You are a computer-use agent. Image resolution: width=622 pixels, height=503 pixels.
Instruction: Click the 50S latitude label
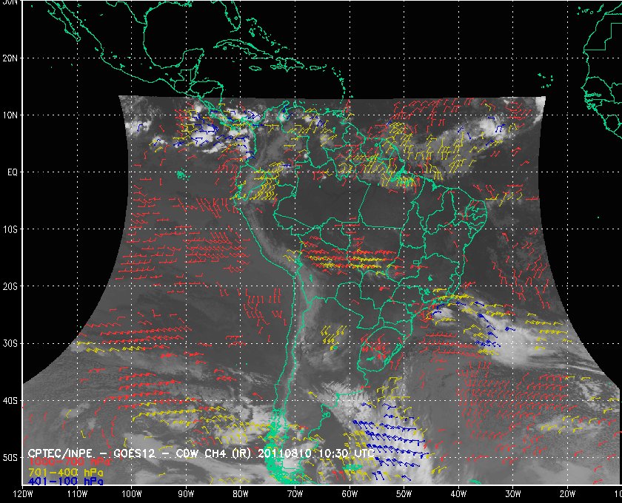(x=10, y=457)
